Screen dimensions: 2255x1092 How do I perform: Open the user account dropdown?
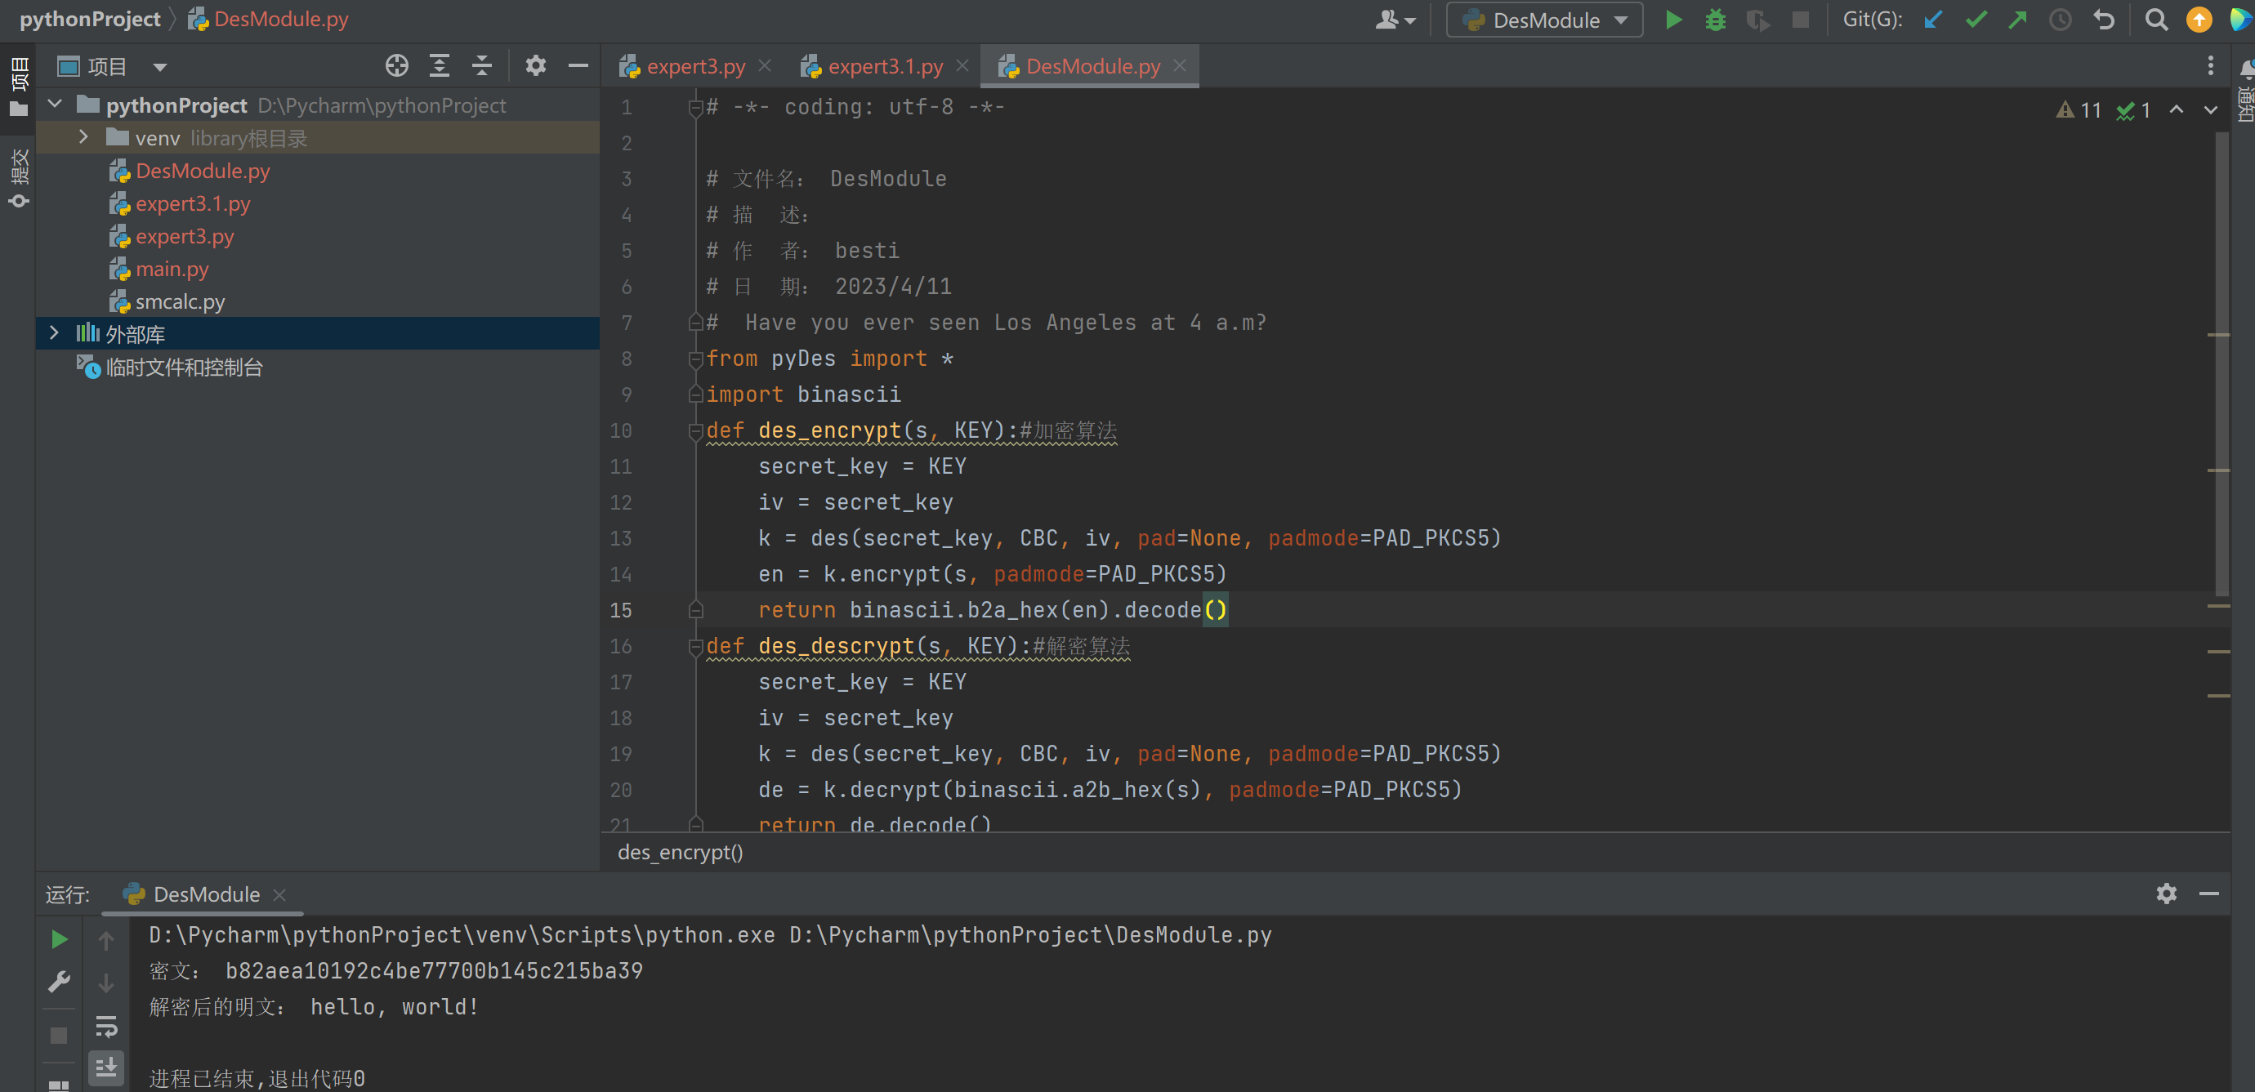click(1395, 20)
